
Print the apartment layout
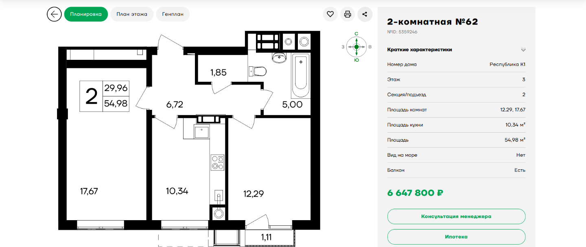[348, 14]
